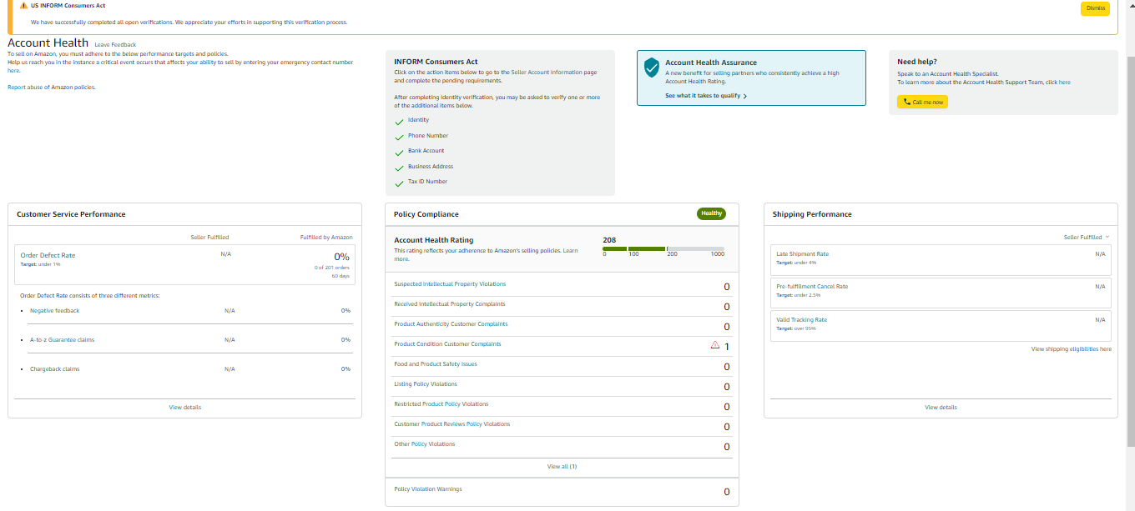Click the 0% Fulfilled by Amazon defect rate
Image resolution: width=1135 pixels, height=511 pixels.
[341, 257]
